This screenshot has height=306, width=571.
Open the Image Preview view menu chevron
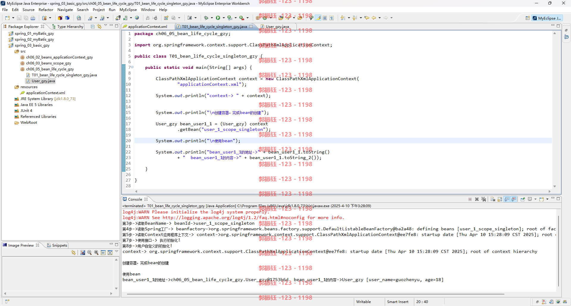point(117,252)
